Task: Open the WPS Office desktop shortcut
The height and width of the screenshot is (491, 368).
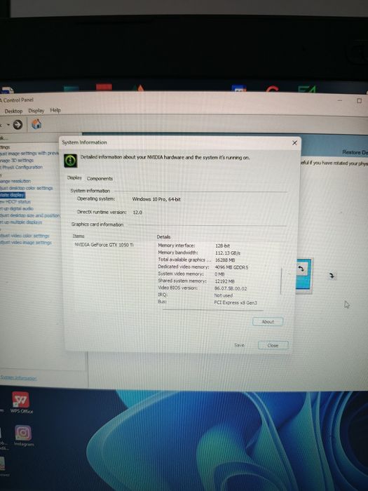Action: pos(21,403)
